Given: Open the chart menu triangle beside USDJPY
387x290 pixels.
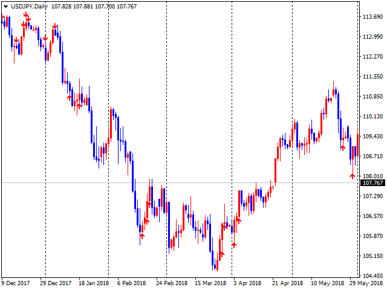Looking at the screenshot, I should [5, 7].
